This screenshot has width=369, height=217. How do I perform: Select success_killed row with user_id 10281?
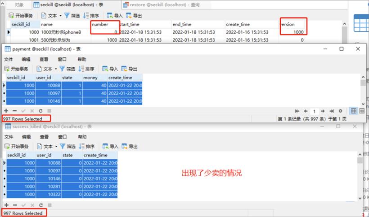pos(62,187)
